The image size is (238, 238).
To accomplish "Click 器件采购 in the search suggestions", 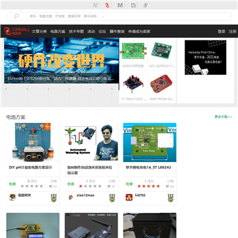I will pyautogui.click(x=90, y=17).
